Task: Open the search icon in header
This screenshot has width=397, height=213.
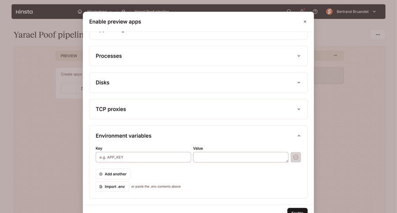Action: [289, 11]
